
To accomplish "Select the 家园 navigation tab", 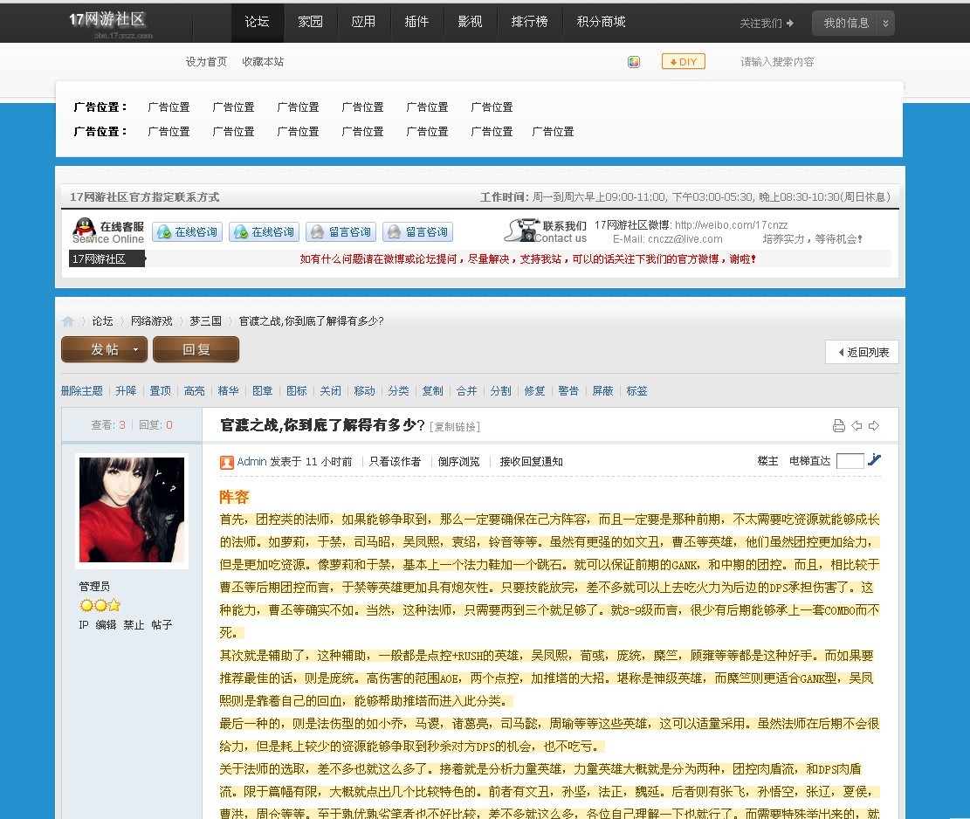I will click(x=311, y=23).
